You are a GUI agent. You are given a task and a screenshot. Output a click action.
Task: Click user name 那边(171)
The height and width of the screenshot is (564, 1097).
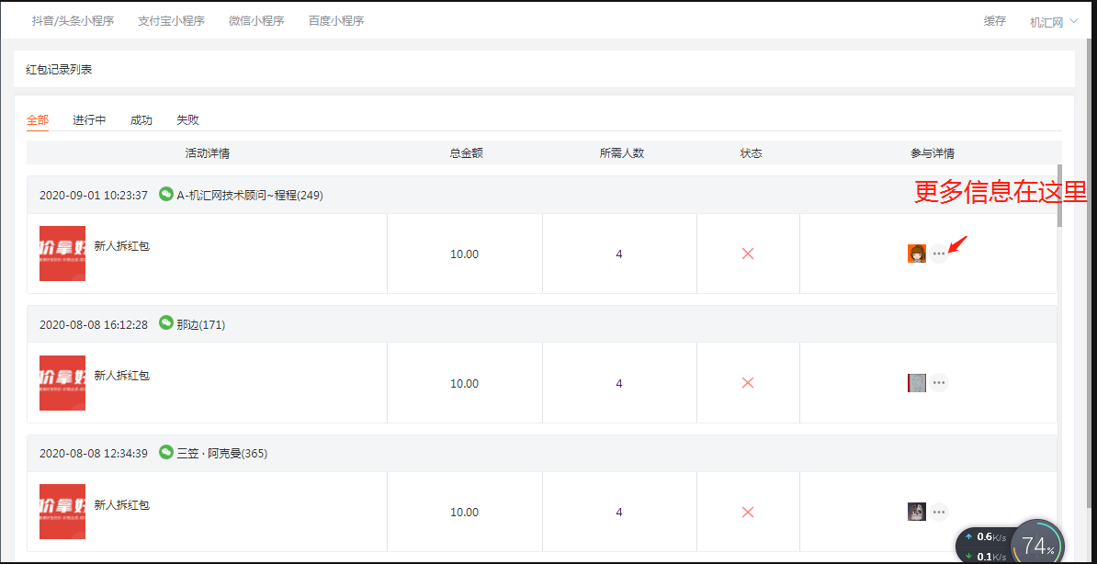pyautogui.click(x=201, y=324)
